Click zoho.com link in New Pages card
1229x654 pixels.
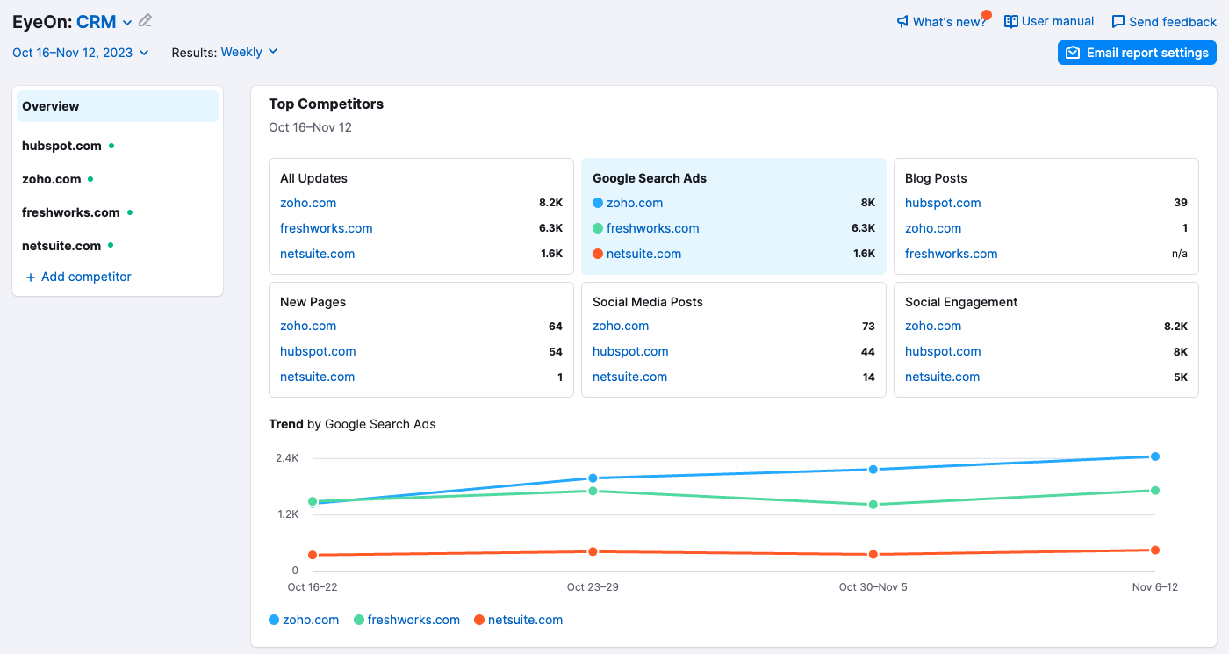308,326
